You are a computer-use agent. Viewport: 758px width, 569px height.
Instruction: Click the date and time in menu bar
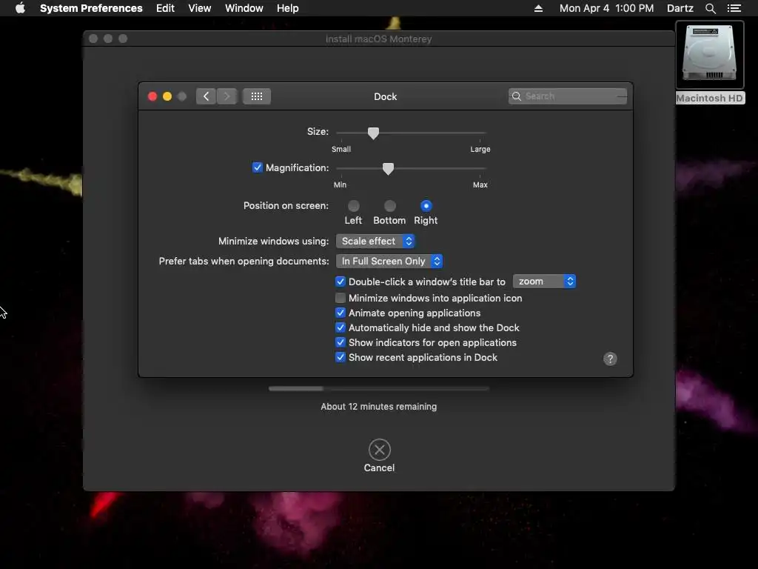[606, 8]
